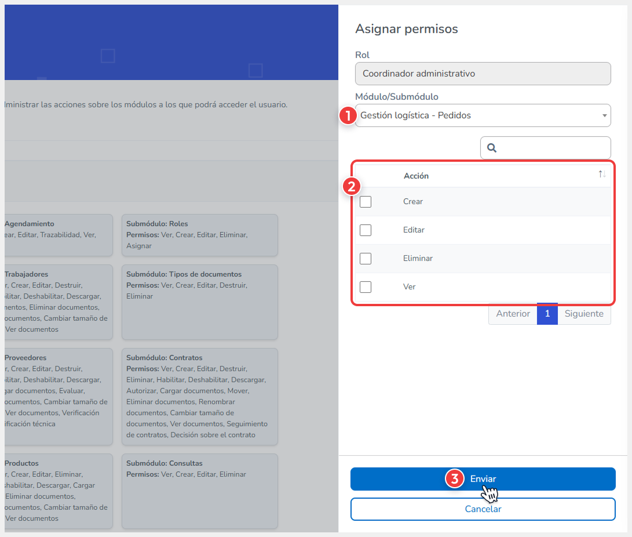Select the Submódulo: Roles card
This screenshot has height=537, width=632.
tap(199, 235)
